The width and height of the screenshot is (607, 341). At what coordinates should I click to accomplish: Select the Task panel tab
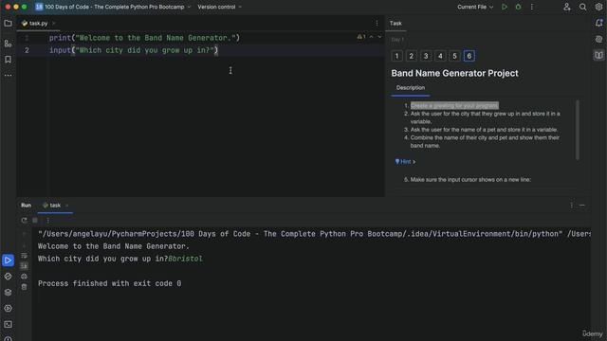[x=395, y=23]
